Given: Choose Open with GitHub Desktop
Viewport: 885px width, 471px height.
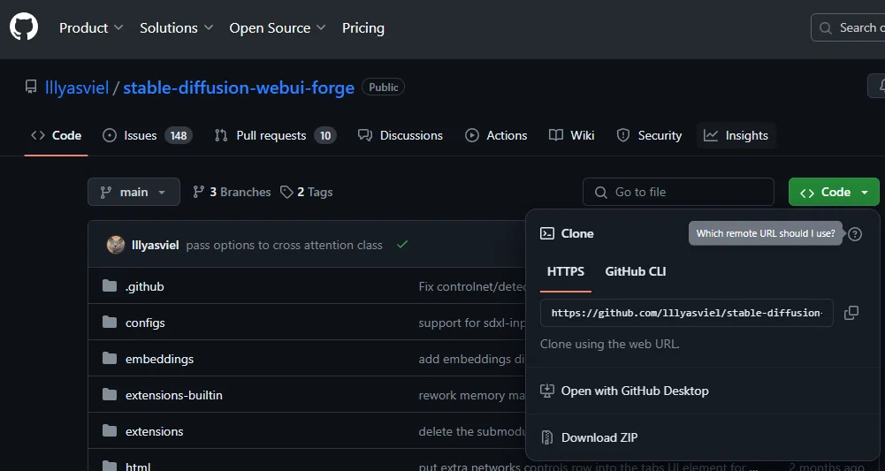Looking at the screenshot, I should coord(635,391).
